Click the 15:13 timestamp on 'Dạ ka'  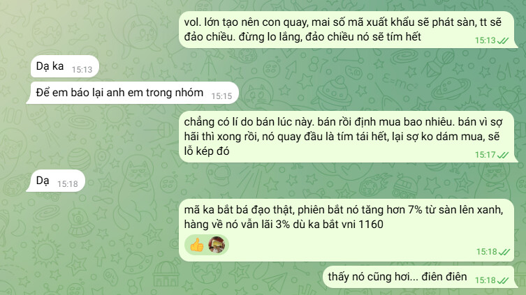click(x=82, y=70)
